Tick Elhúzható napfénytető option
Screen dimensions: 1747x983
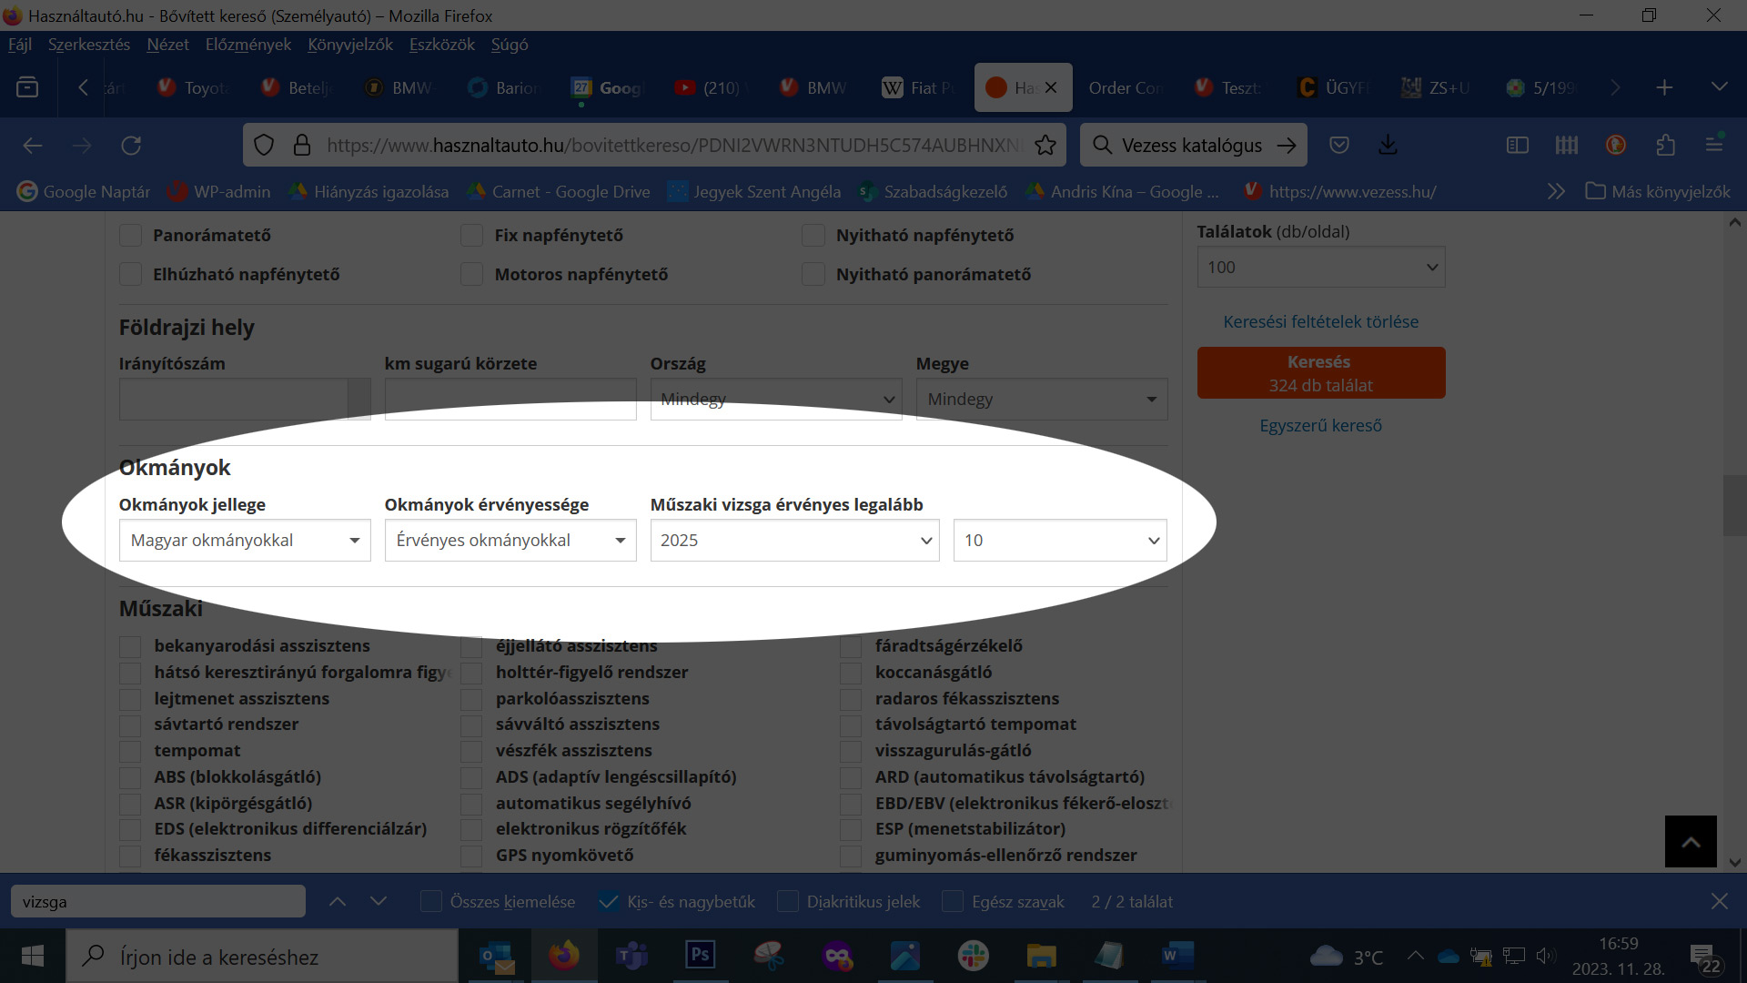pyautogui.click(x=131, y=274)
